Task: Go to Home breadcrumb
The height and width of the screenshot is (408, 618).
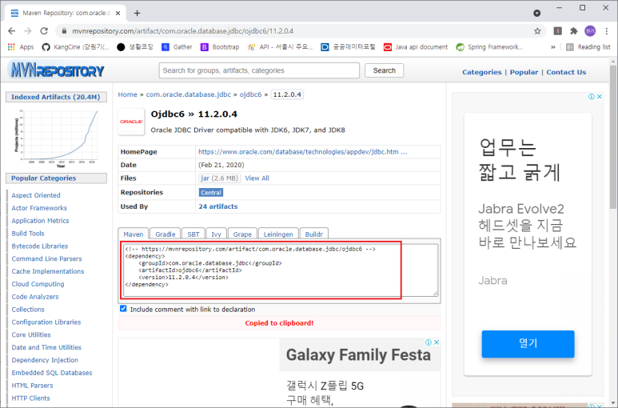Action: pyautogui.click(x=127, y=94)
